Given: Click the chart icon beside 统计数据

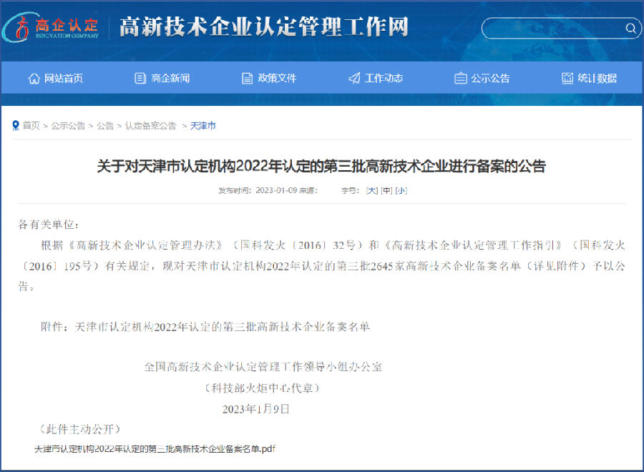Looking at the screenshot, I should tap(567, 79).
